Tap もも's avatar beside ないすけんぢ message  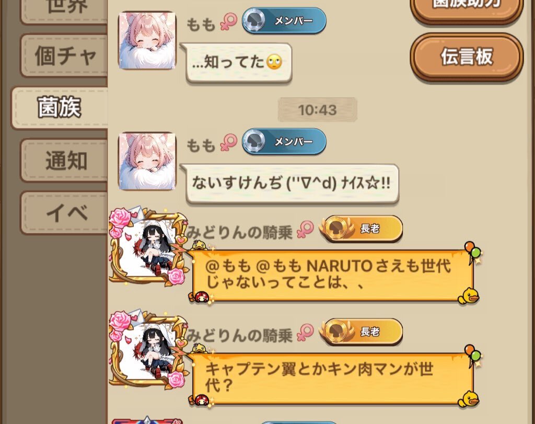coord(147,161)
